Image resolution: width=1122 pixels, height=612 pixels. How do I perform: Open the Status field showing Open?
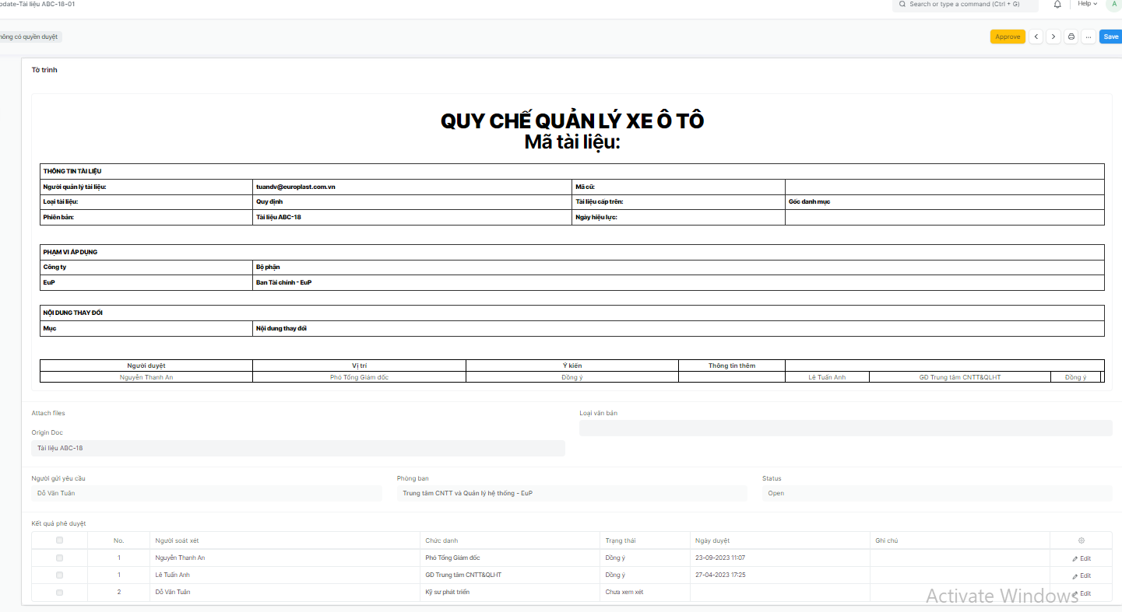(937, 493)
